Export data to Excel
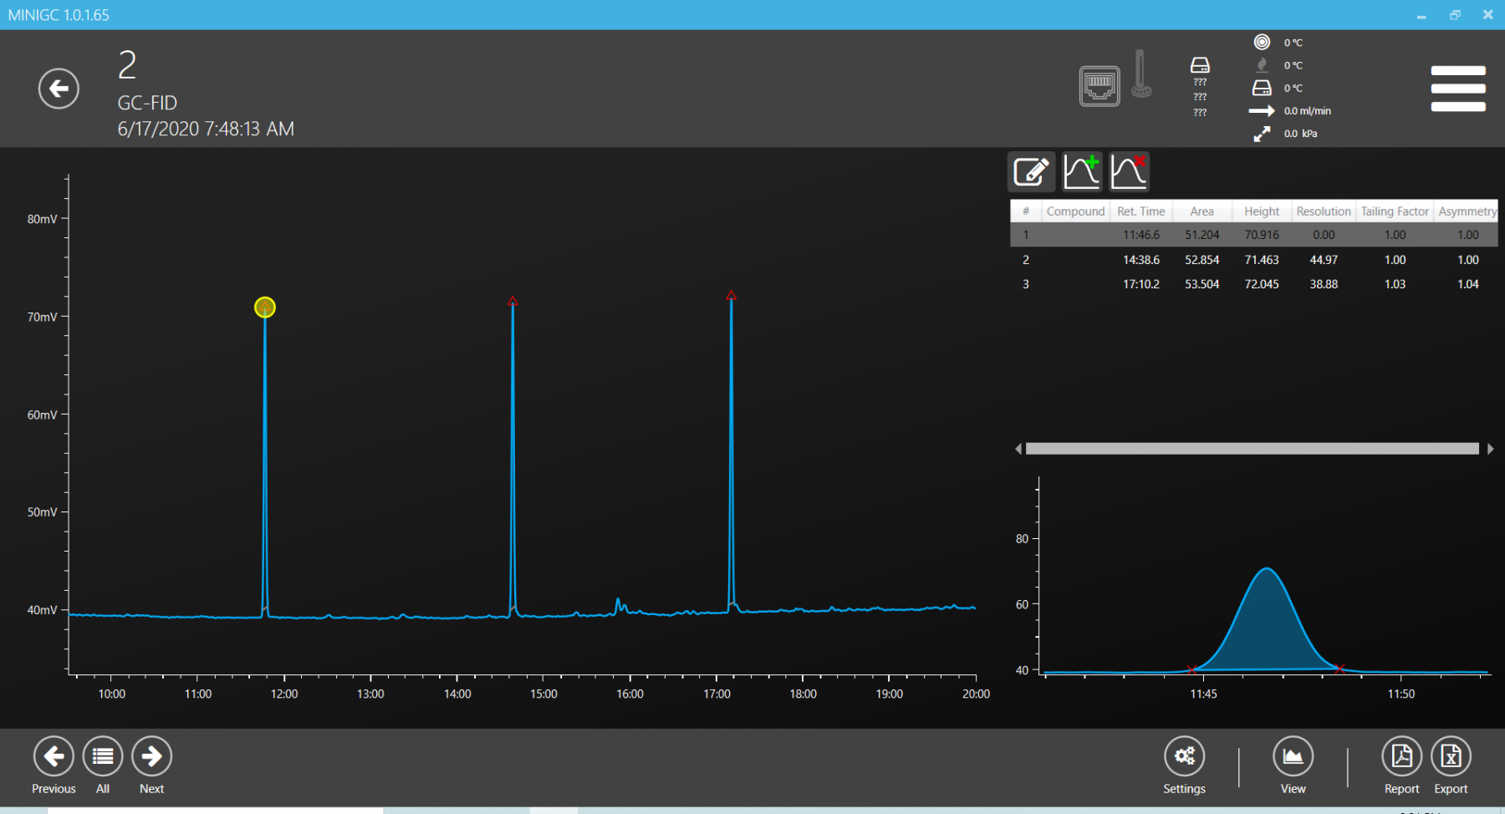 [1451, 756]
